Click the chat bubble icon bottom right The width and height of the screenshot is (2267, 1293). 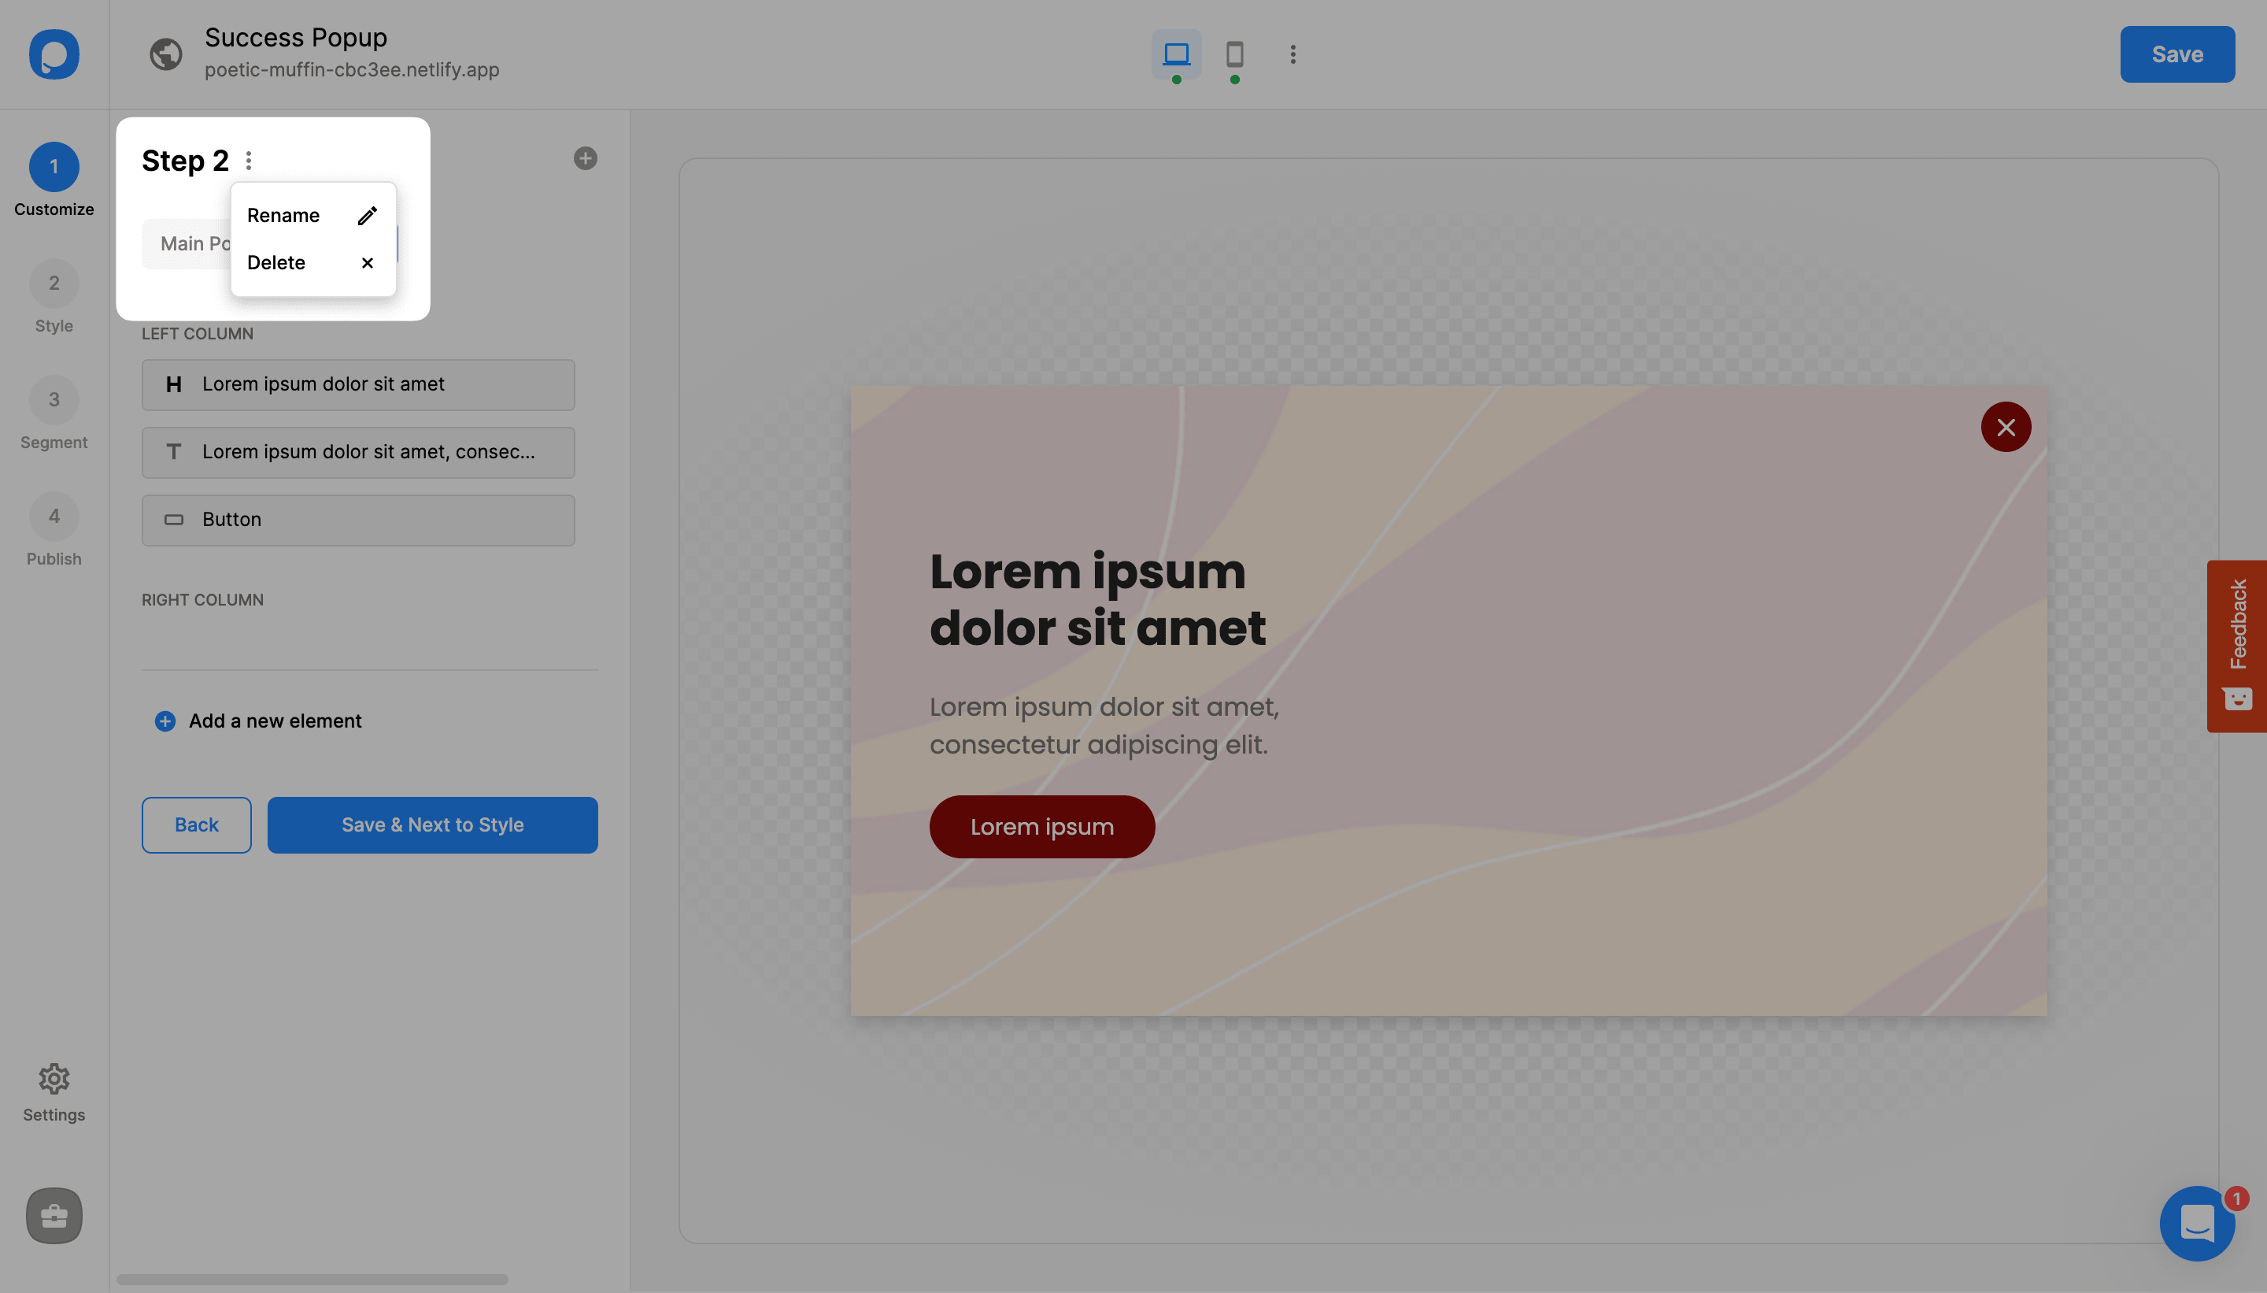(2197, 1223)
